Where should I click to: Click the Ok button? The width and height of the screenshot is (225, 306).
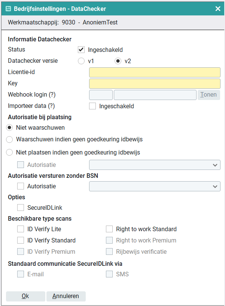click(25, 296)
